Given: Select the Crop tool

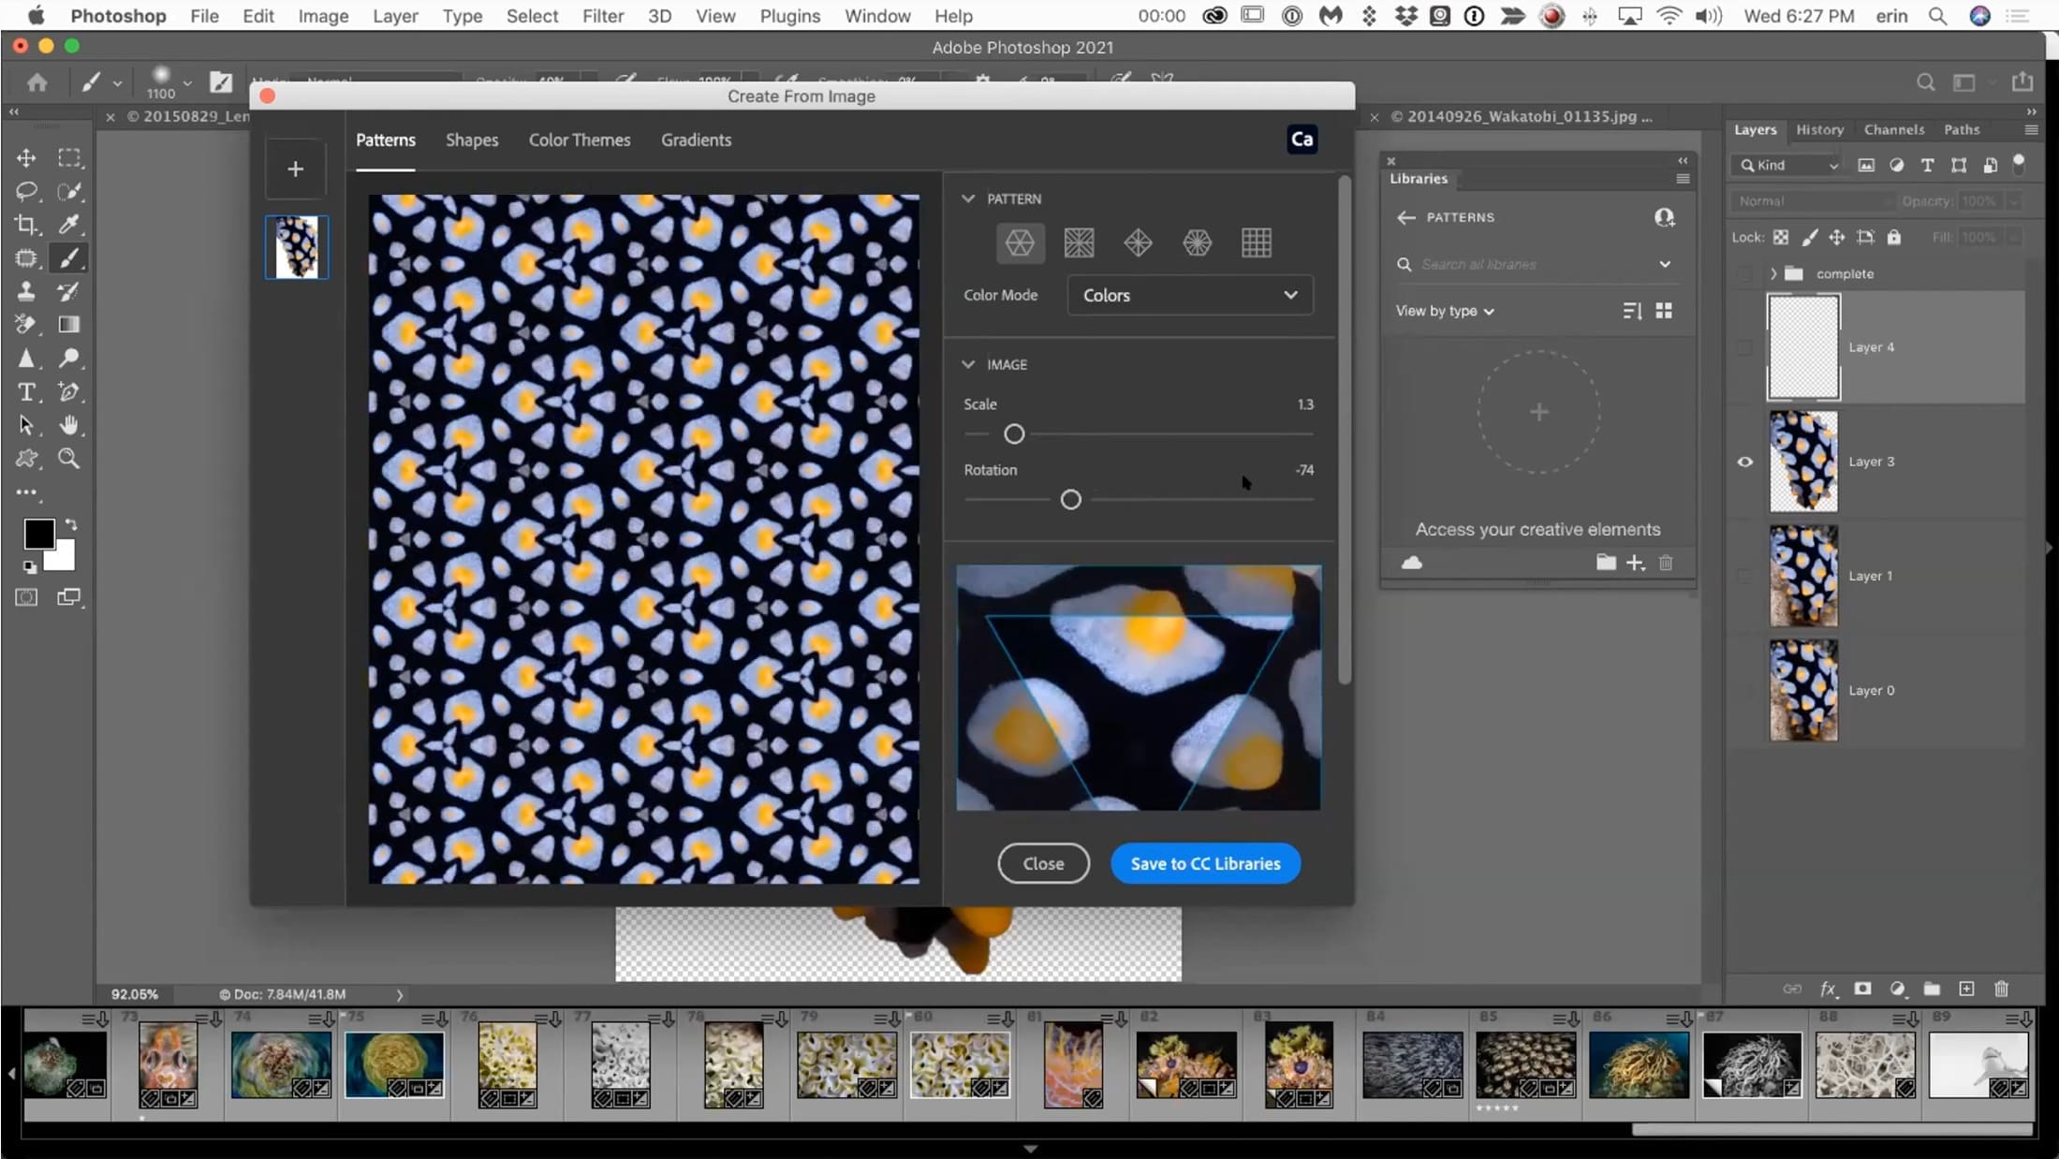Looking at the screenshot, I should coord(26,225).
